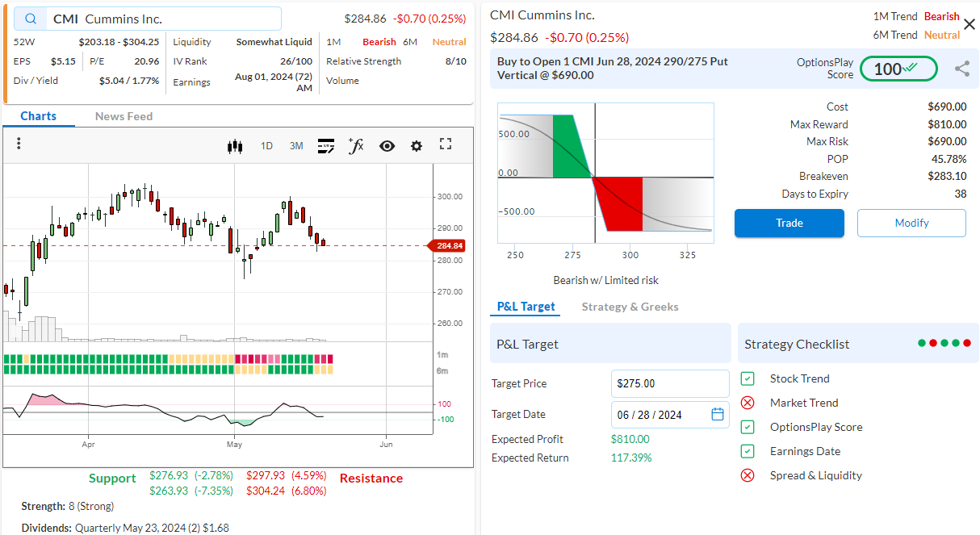This screenshot has height=535, width=980.
Task: Click the 1m trend color bar row
Action: click(x=168, y=359)
